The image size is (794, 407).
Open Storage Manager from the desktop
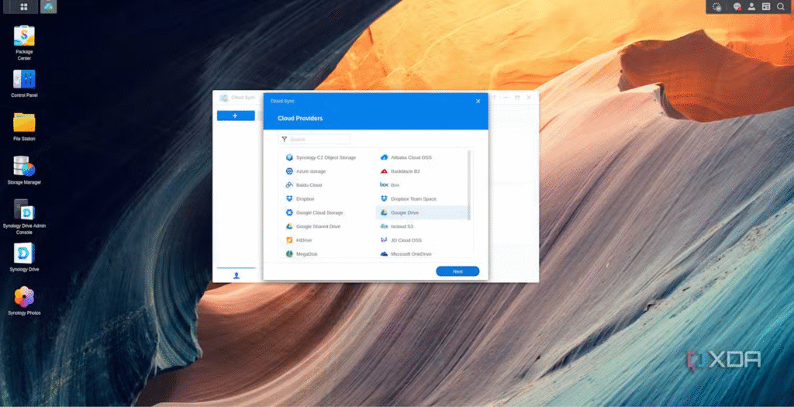[x=24, y=167]
